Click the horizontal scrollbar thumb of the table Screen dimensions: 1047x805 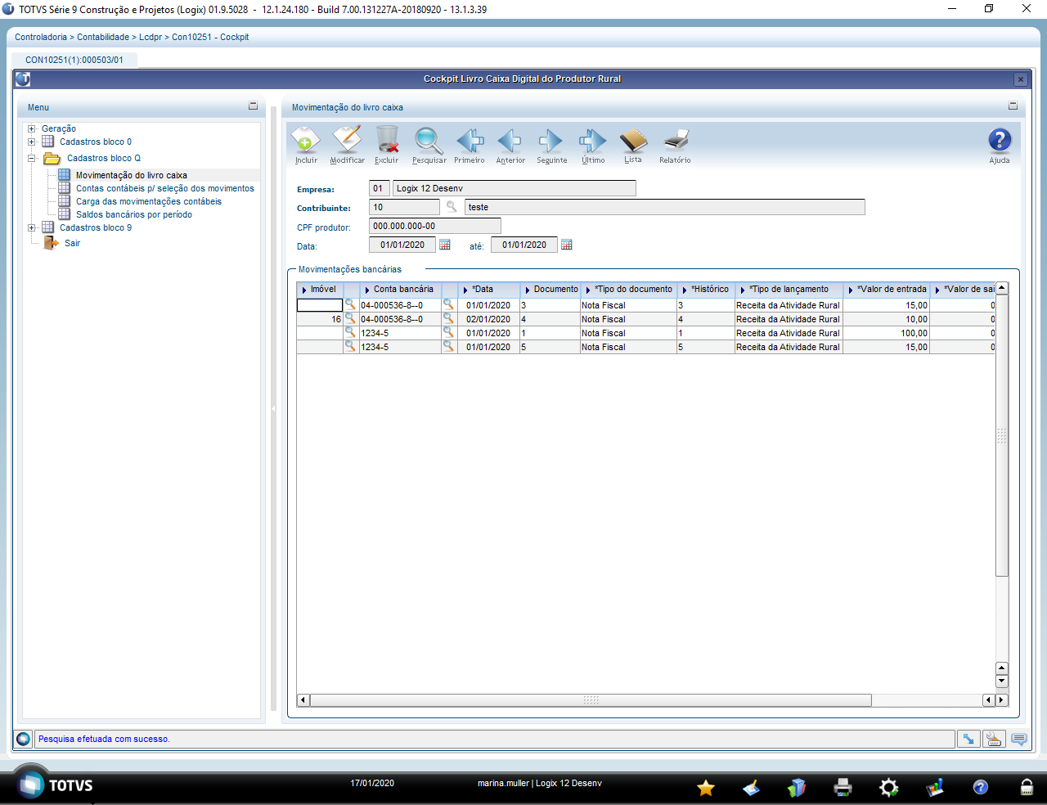(x=591, y=700)
